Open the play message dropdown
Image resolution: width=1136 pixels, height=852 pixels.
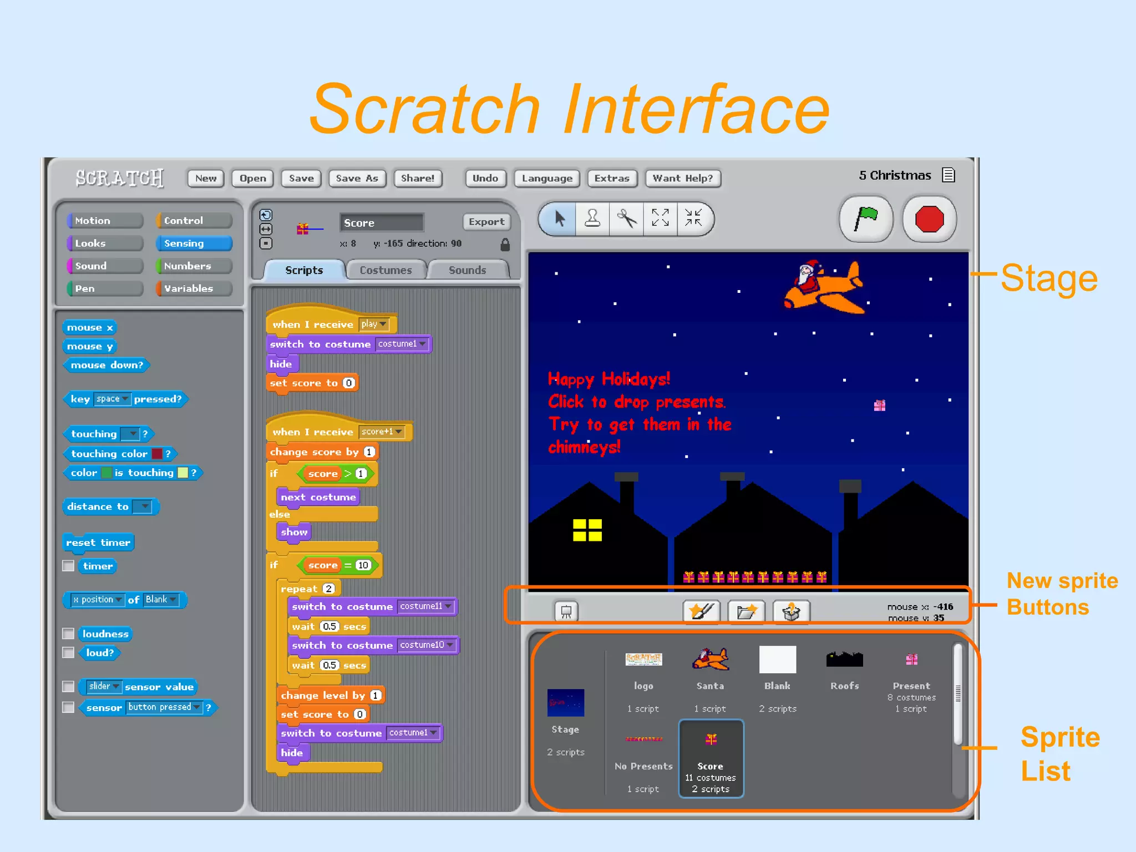point(373,324)
